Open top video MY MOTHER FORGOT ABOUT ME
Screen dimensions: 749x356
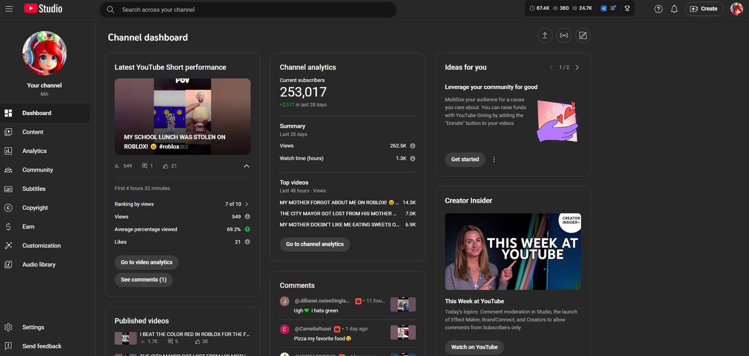click(339, 203)
